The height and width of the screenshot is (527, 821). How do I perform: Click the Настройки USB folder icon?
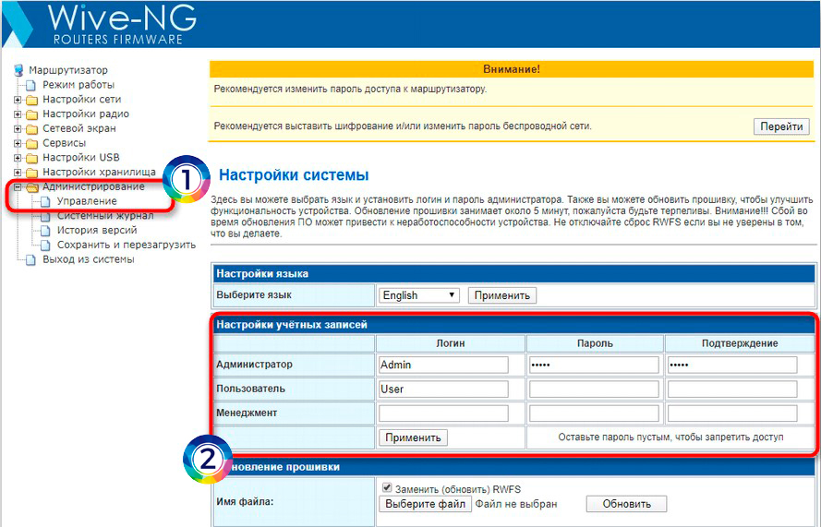click(32, 158)
